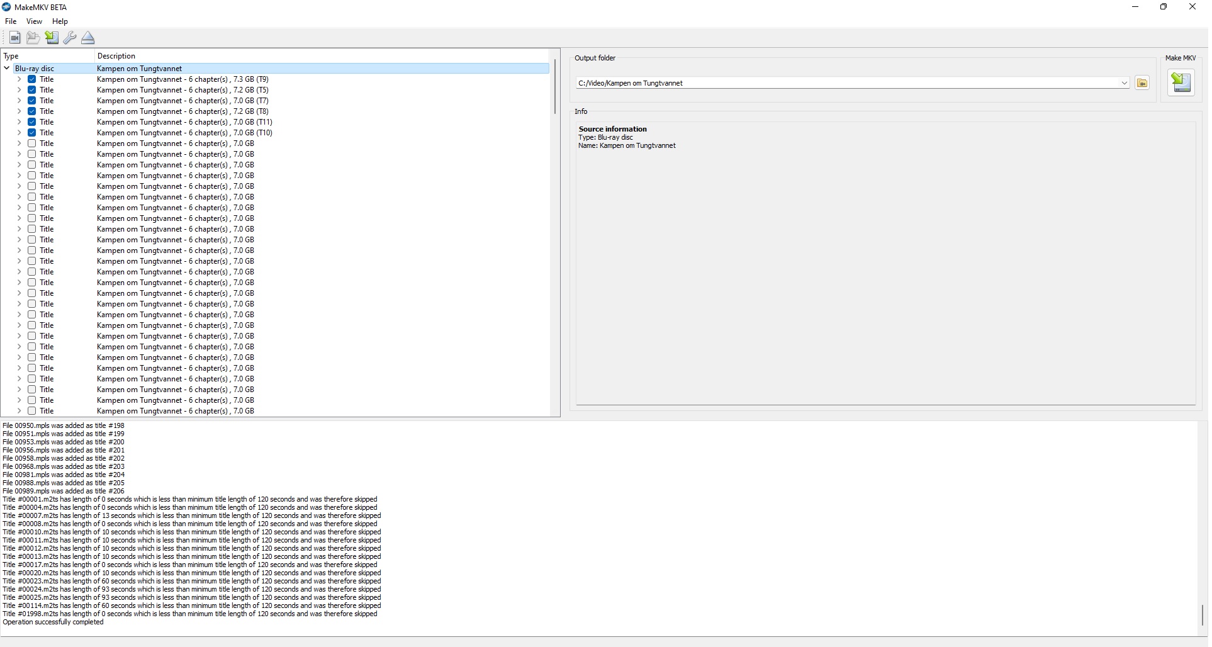The image size is (1212, 647).
Task: Select the description text ending with (T9)
Action: point(182,79)
